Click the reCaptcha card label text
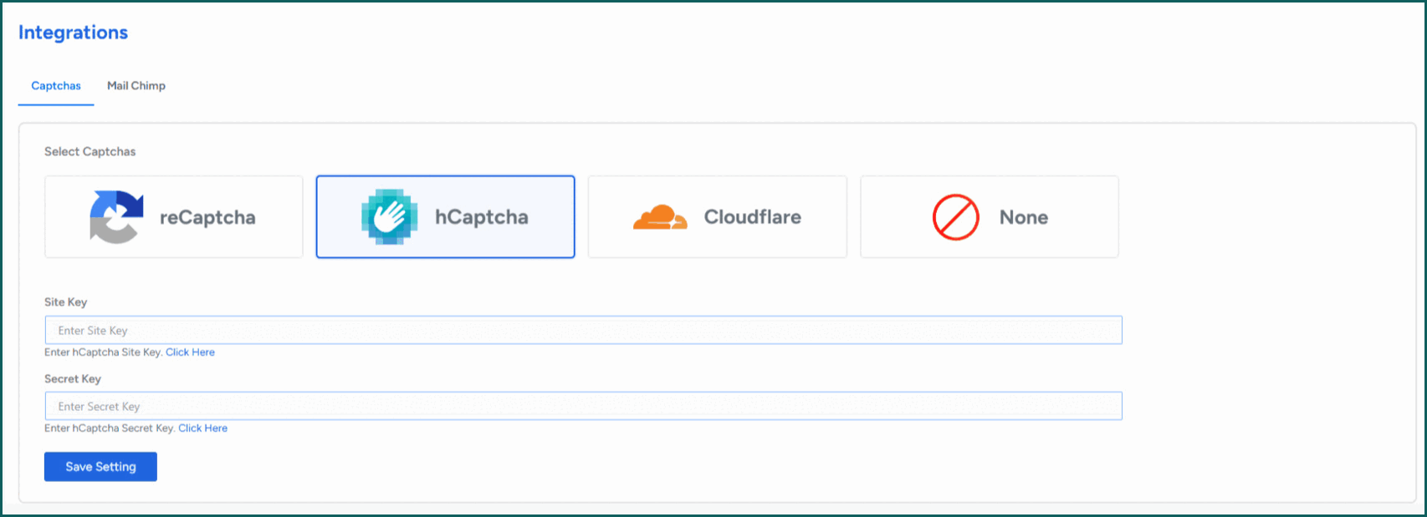This screenshot has height=517, width=1427. (x=207, y=217)
